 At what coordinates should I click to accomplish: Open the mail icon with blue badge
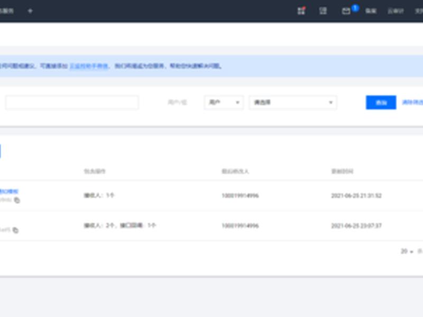tap(346, 11)
